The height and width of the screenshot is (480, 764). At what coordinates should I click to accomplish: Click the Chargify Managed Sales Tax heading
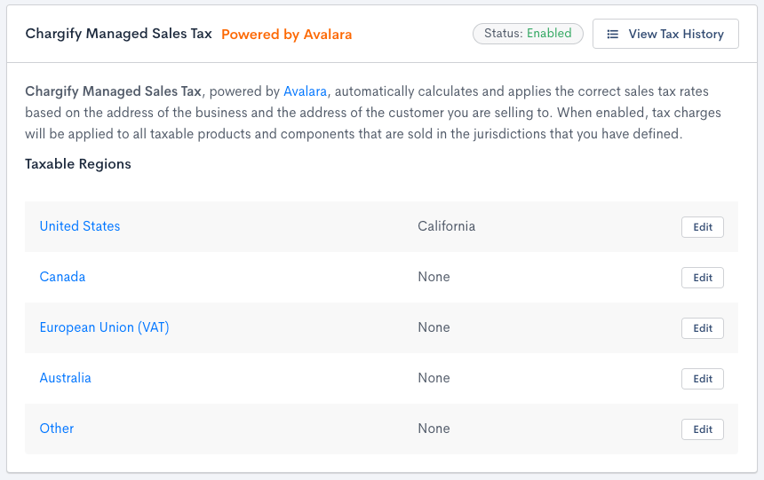[118, 34]
